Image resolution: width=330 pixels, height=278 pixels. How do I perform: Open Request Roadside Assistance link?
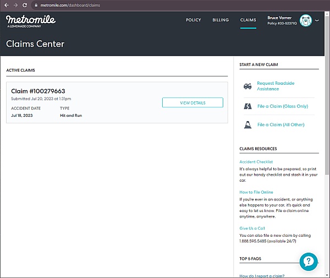coord(276,86)
